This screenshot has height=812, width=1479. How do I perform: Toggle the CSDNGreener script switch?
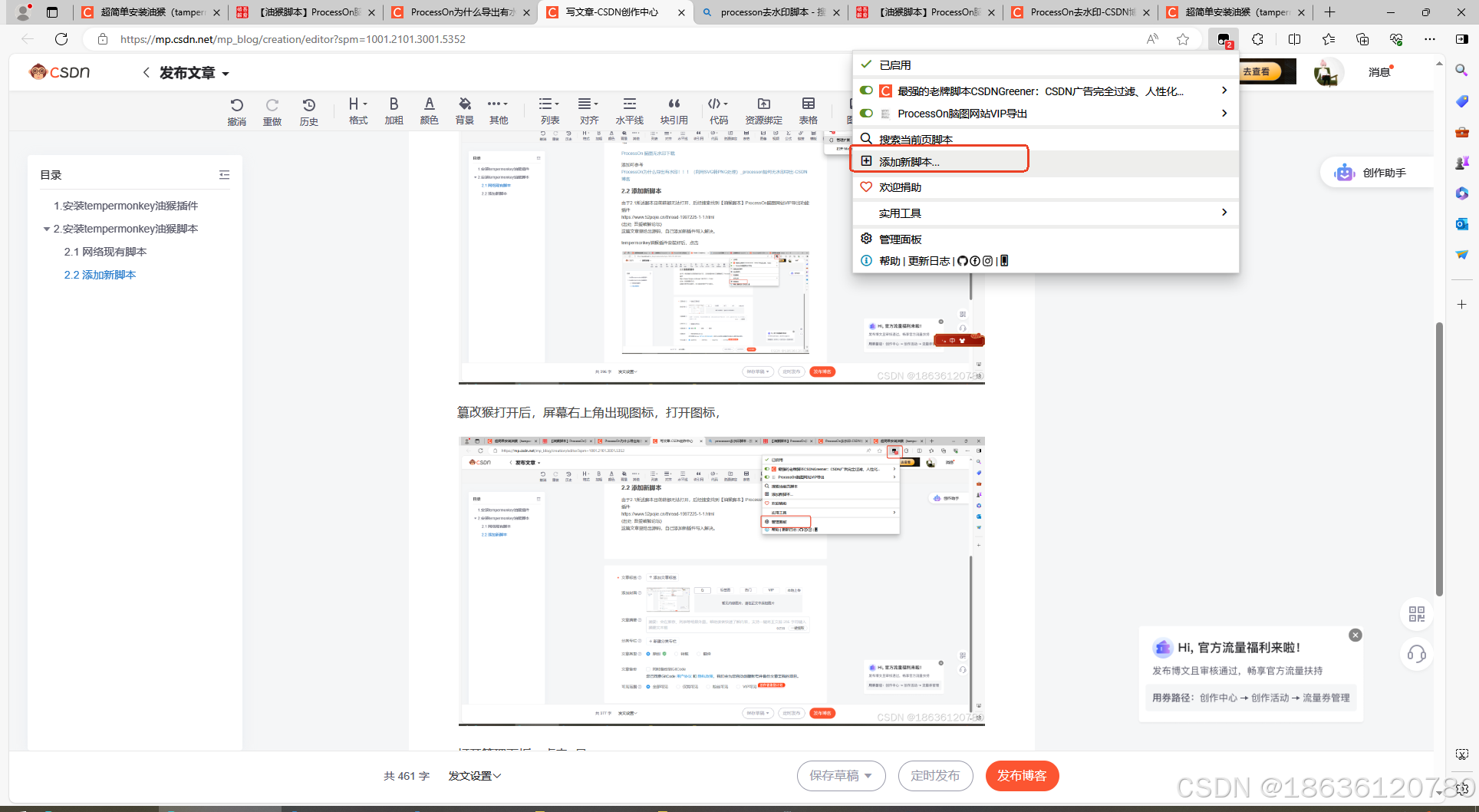866,91
